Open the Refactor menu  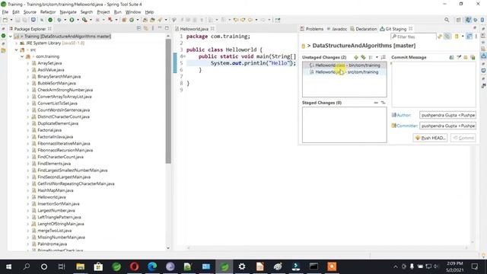pos(48,12)
